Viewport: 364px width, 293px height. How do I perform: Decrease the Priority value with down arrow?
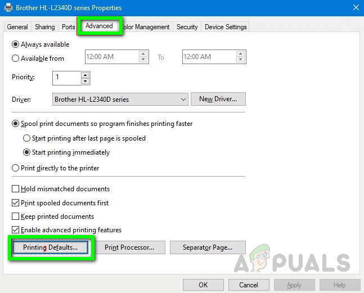pos(85,80)
